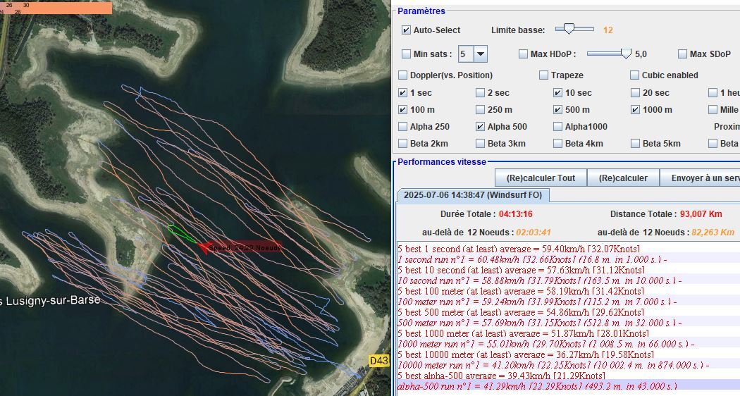The width and height of the screenshot is (740, 396).
Task: Select the 2025-07-06 14:38:47 (Windsurf FO) tab
Action: (473, 195)
